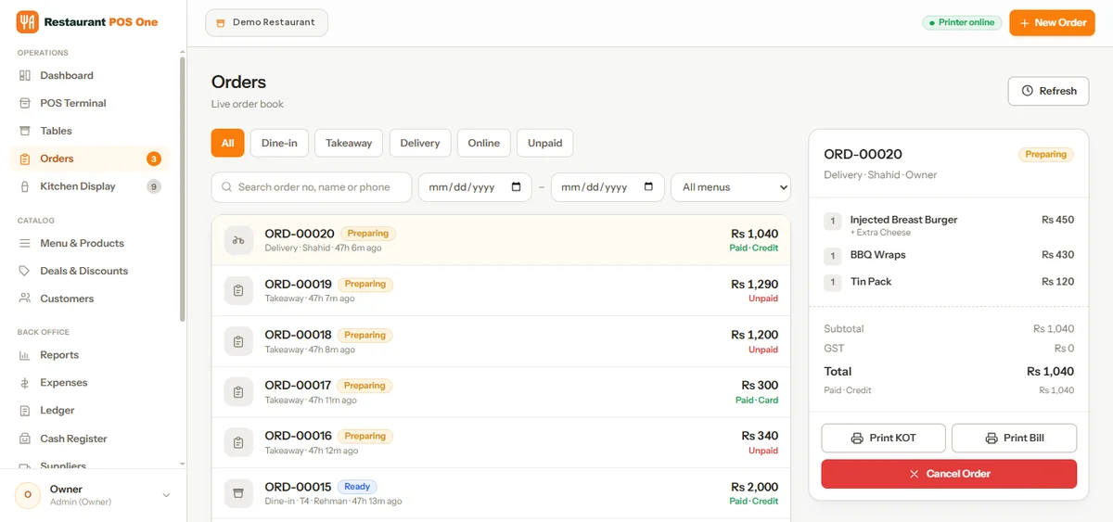This screenshot has height=522, width=1113.
Task: Select order ORD-00016 row
Action: point(501,442)
